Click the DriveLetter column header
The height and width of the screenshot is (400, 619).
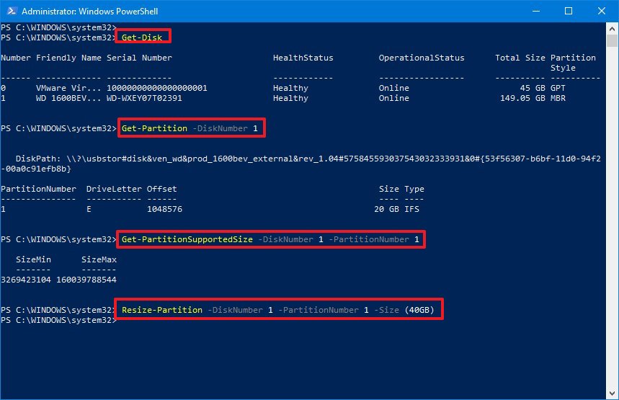coord(114,189)
